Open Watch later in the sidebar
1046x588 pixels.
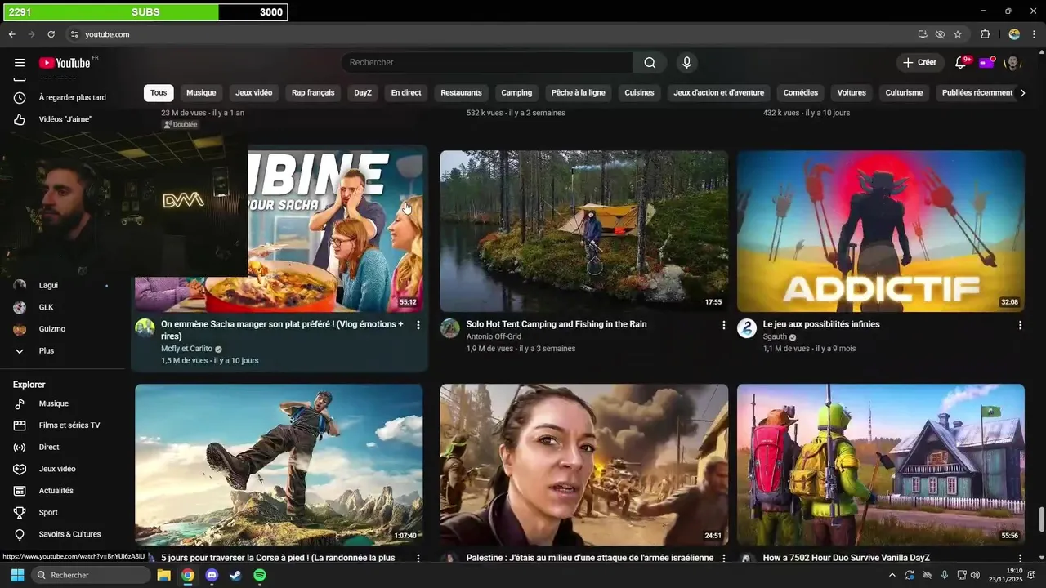(64, 97)
